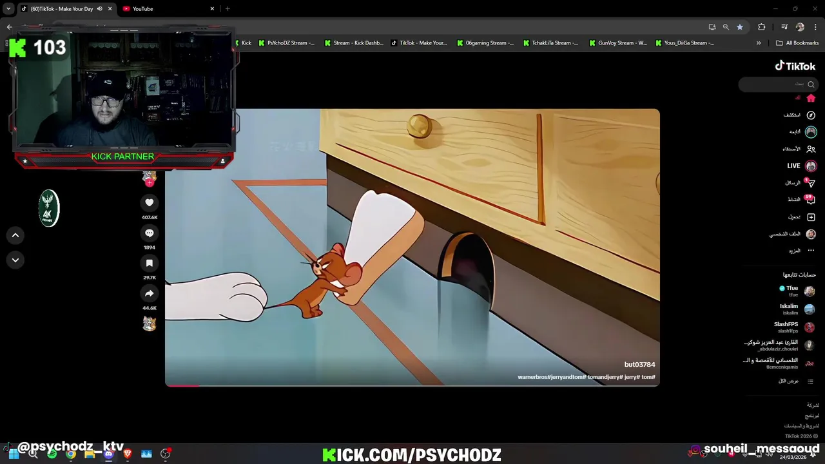The image size is (825, 464).
Task: Click the TikTok search magnifier icon
Action: [x=811, y=84]
